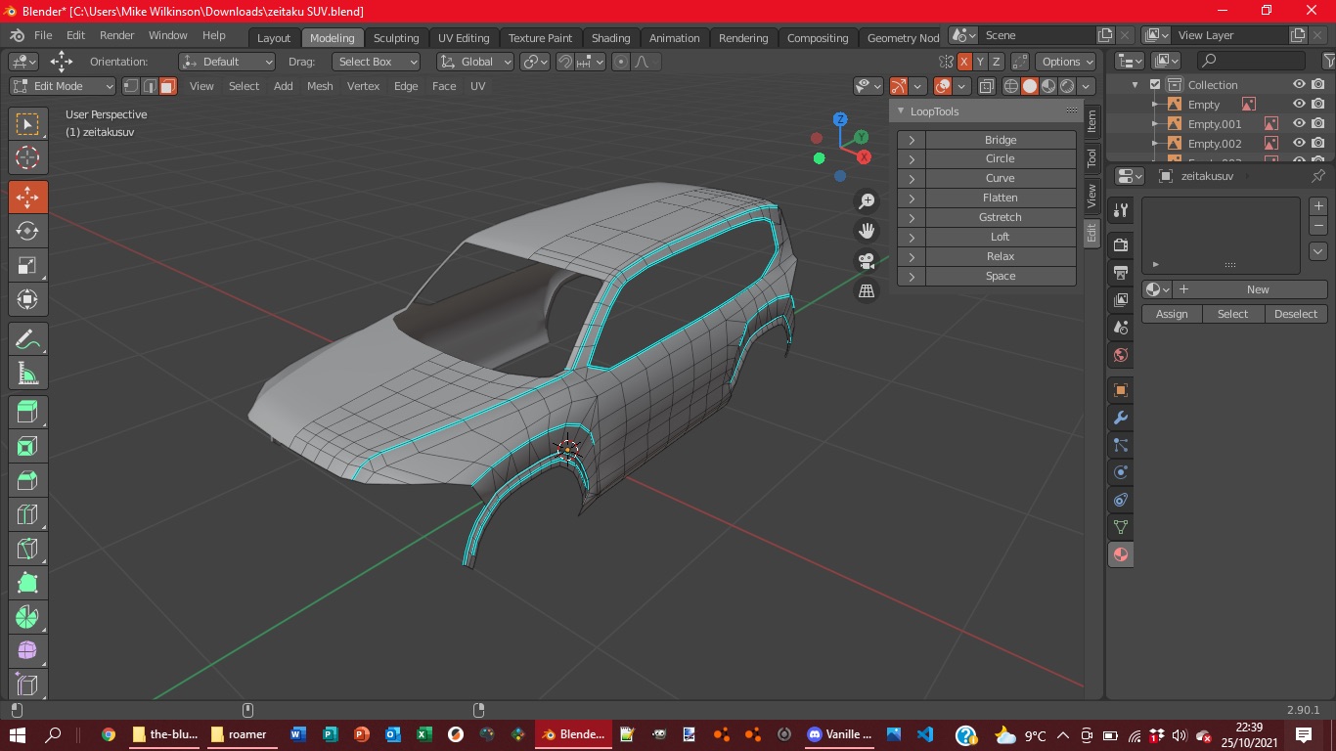Open the Mesh menu
This screenshot has height=751, width=1336.
coord(320,86)
